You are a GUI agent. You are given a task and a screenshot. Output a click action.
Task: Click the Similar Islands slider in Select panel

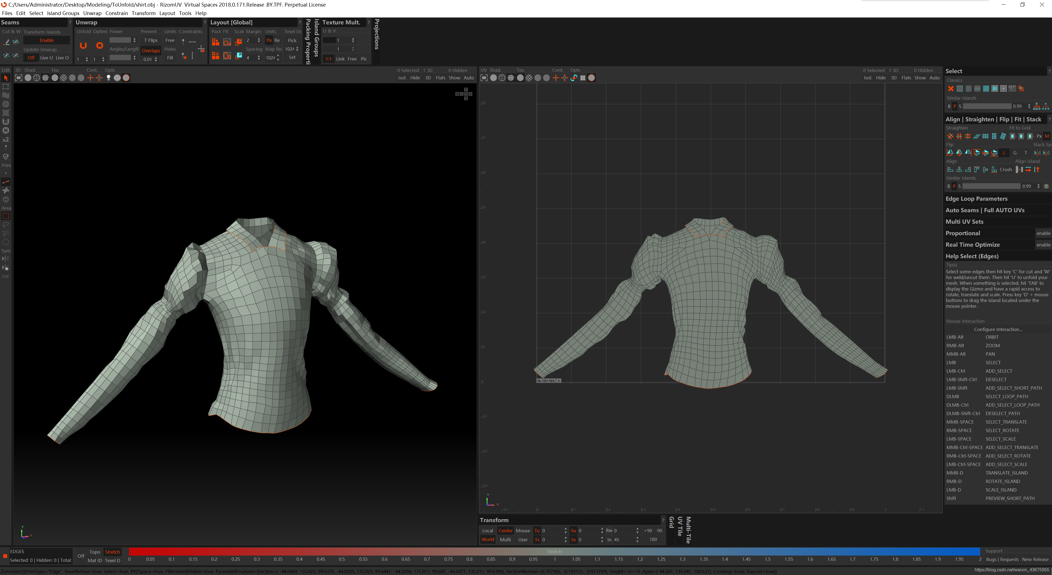(x=987, y=106)
